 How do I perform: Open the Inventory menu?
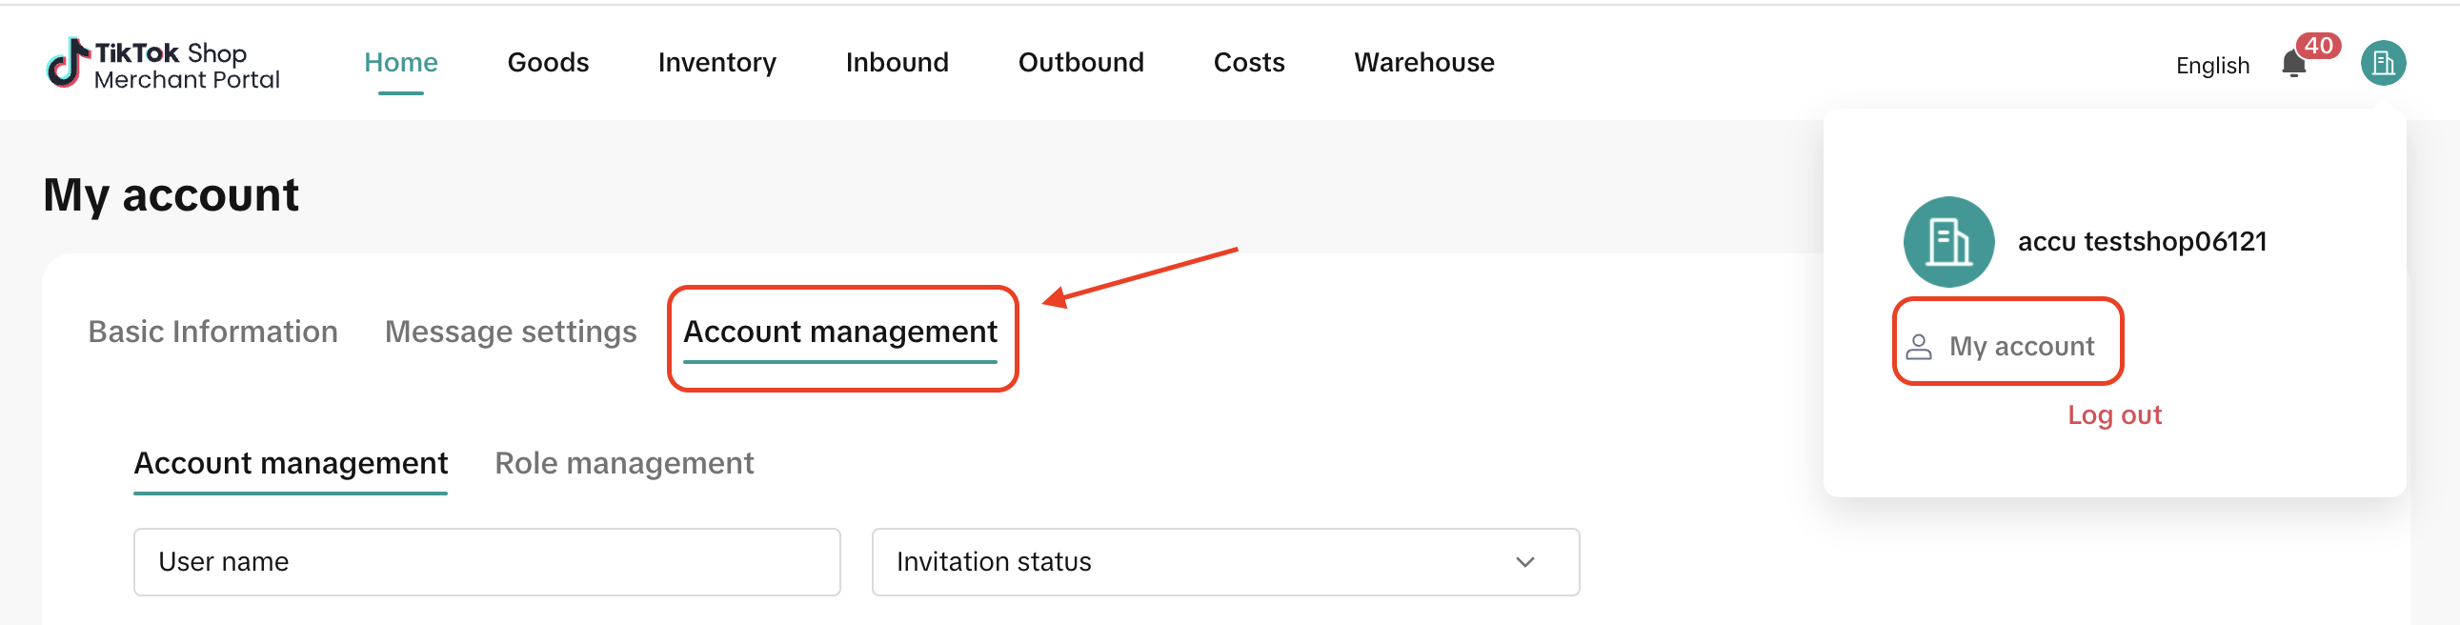pyautogui.click(x=716, y=63)
